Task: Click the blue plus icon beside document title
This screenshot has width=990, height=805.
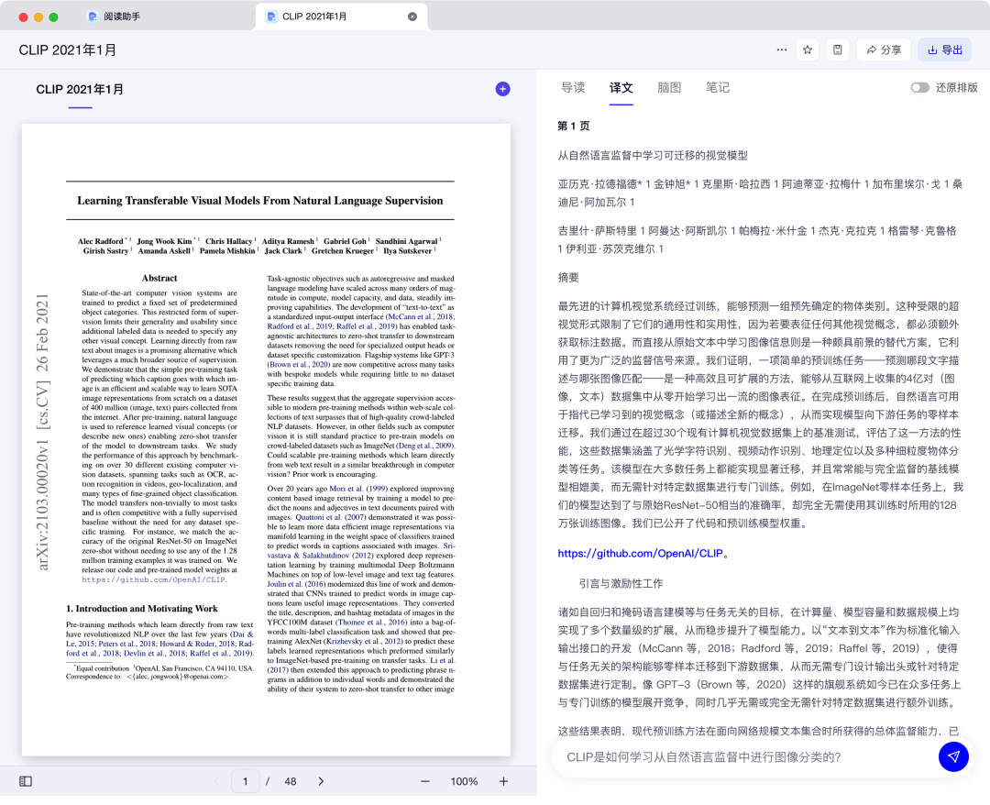Action: [502, 89]
